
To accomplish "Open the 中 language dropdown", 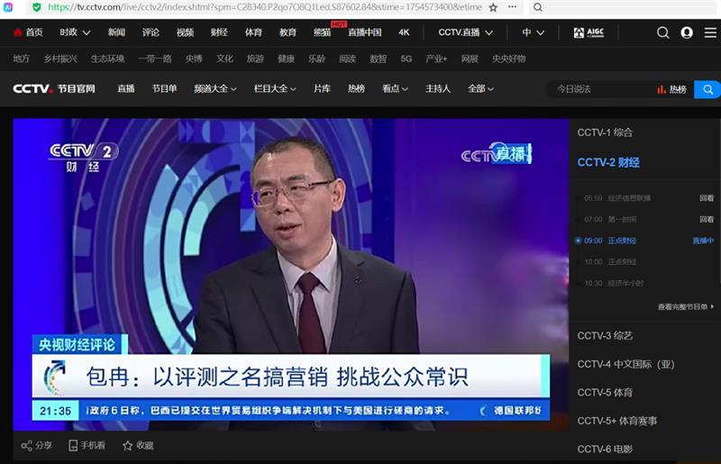I will click(x=533, y=32).
